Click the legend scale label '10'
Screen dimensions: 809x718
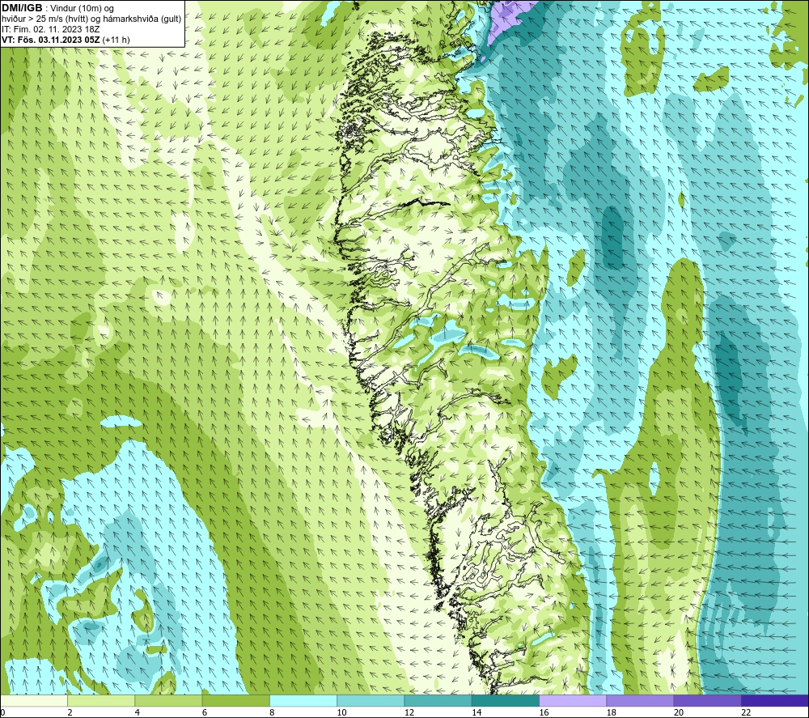click(x=341, y=713)
